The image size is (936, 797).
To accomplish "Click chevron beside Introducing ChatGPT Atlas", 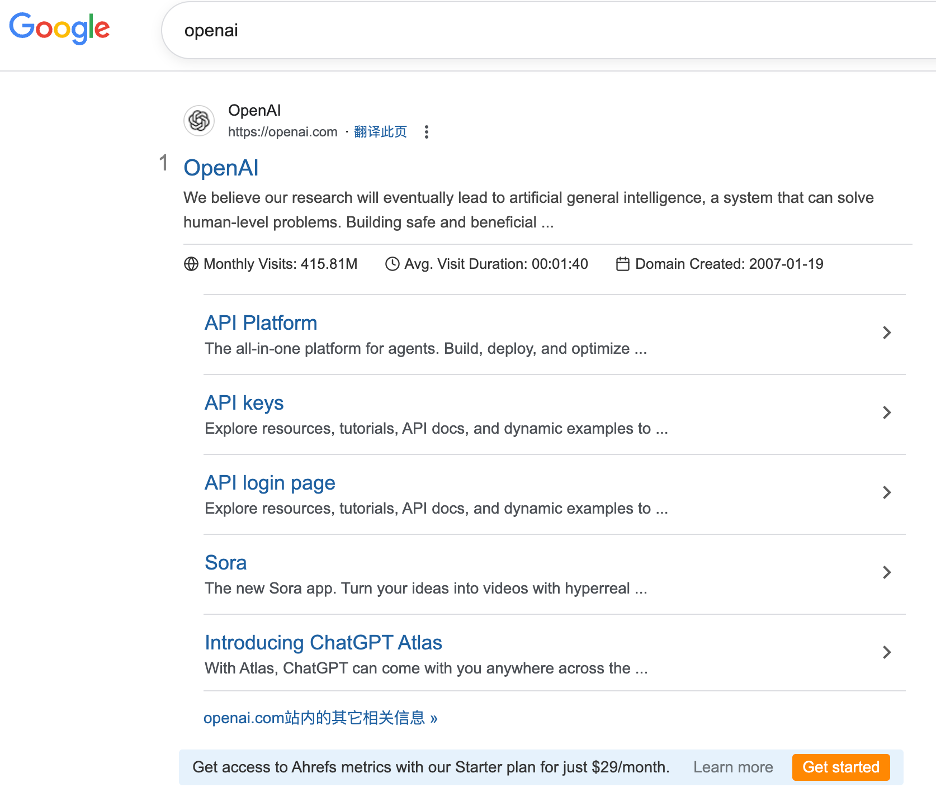I will click(887, 652).
